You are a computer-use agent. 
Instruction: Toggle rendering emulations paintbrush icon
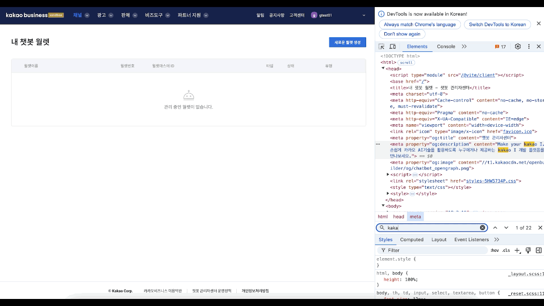pos(528,250)
